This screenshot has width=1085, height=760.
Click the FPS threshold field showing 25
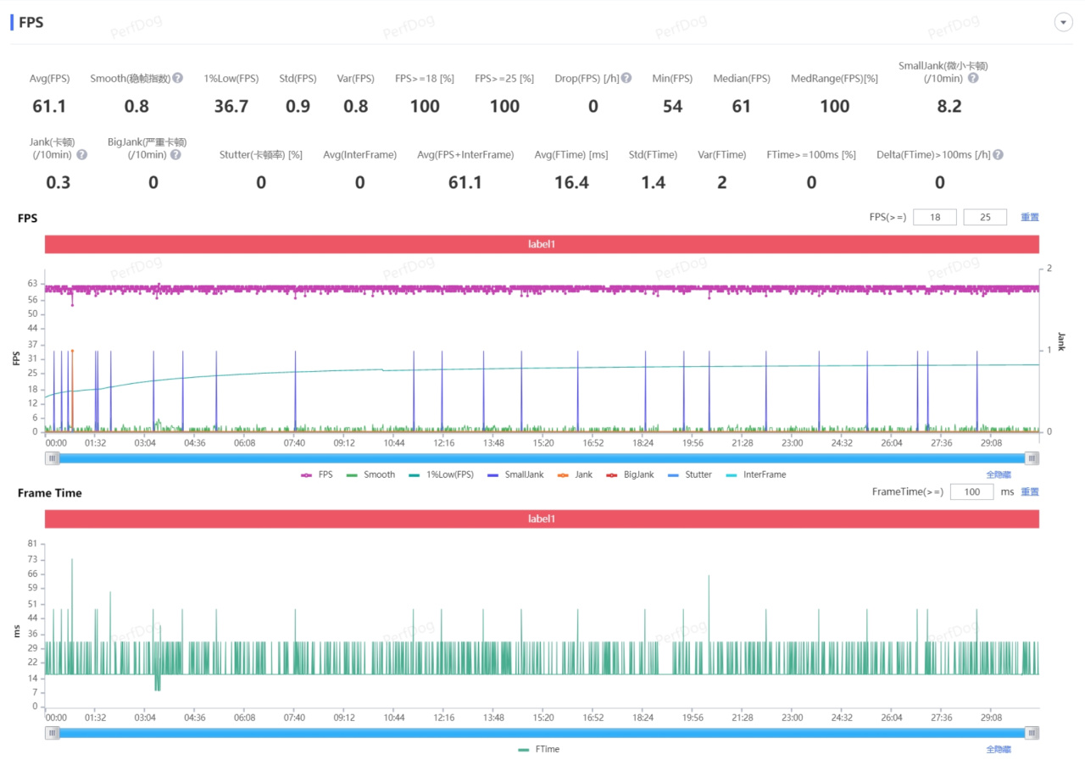[x=985, y=217]
